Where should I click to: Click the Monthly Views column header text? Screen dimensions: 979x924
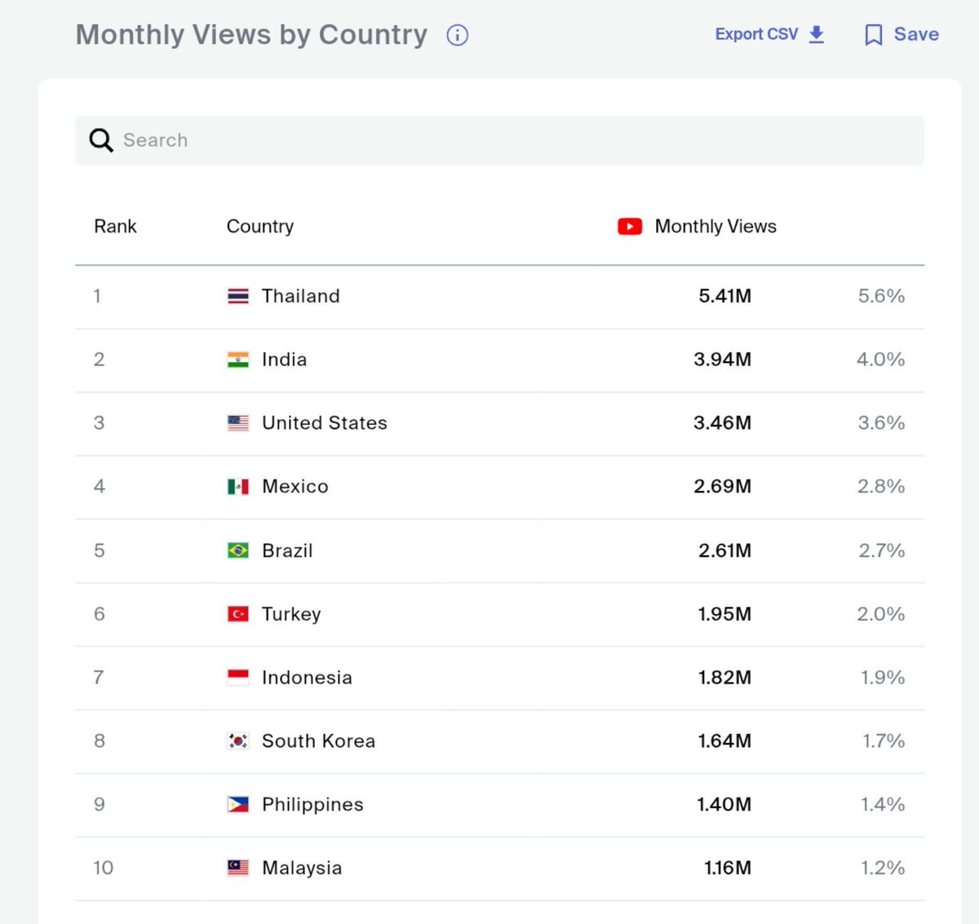click(x=715, y=227)
